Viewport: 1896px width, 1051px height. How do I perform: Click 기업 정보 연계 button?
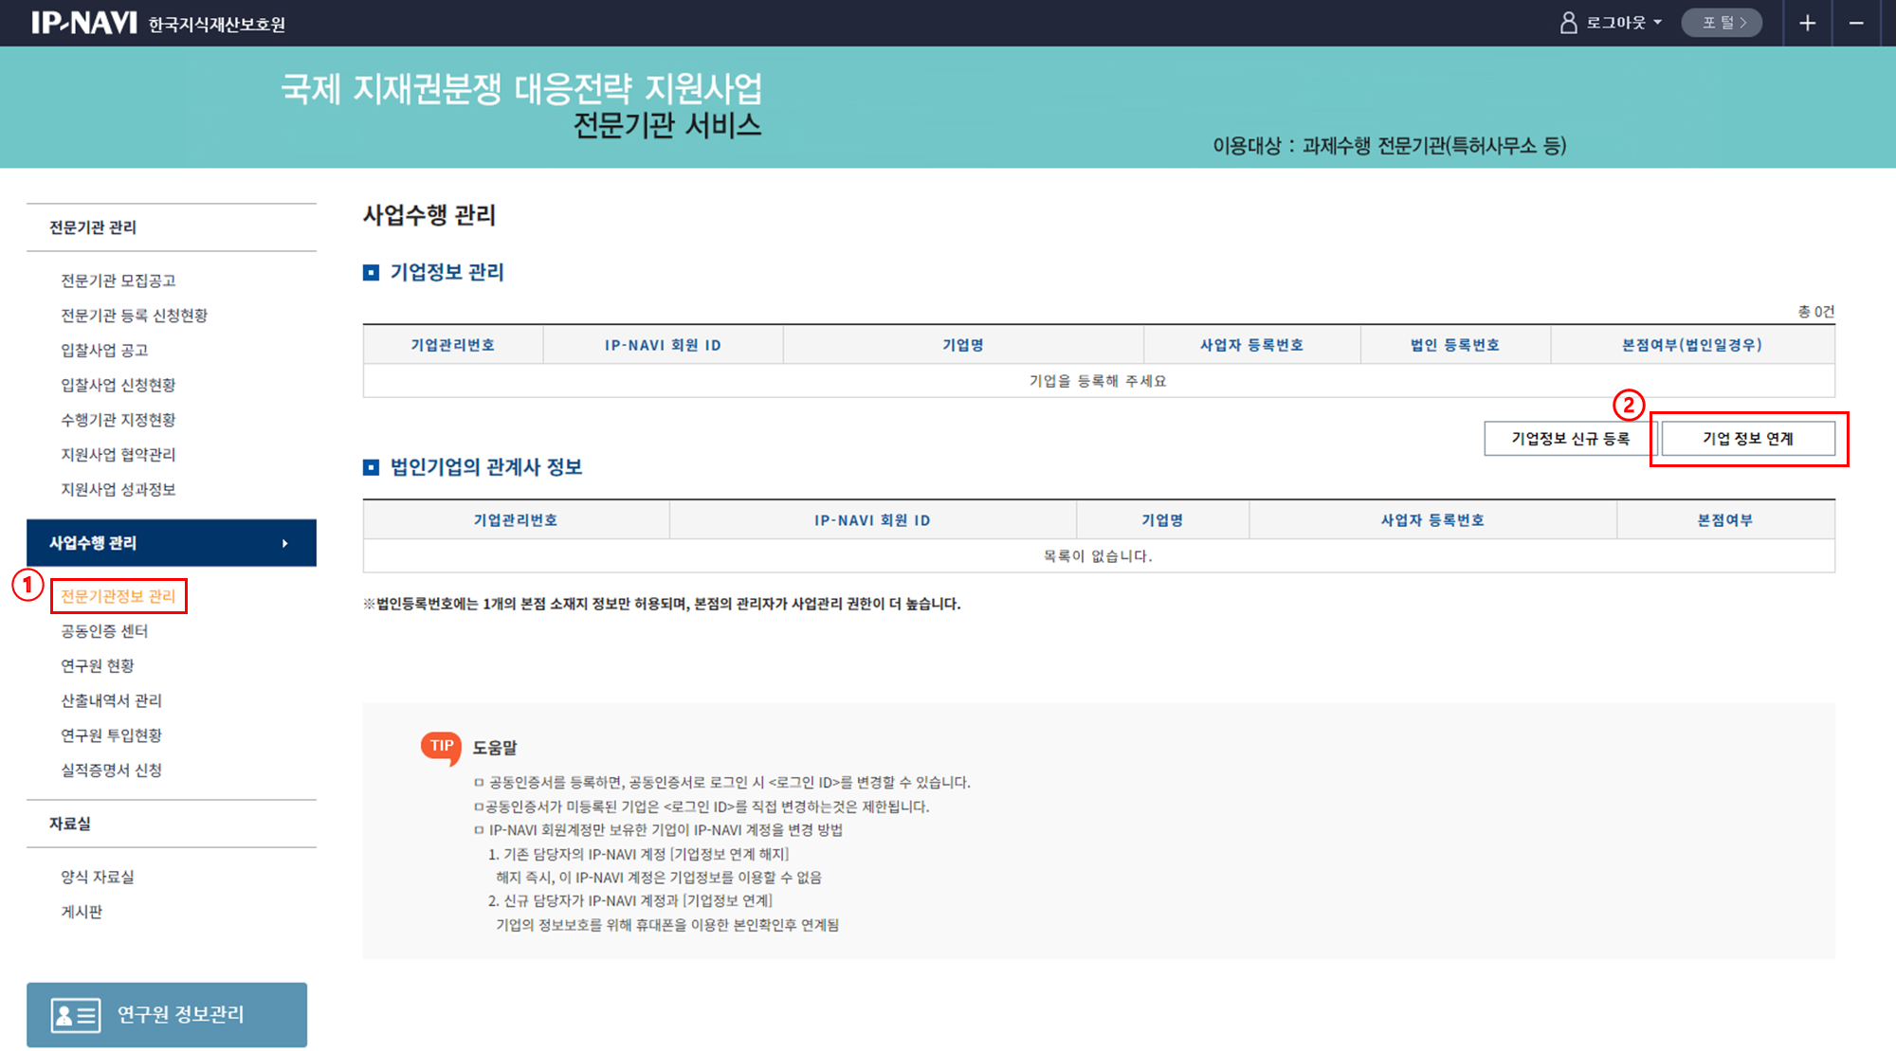tap(1747, 439)
